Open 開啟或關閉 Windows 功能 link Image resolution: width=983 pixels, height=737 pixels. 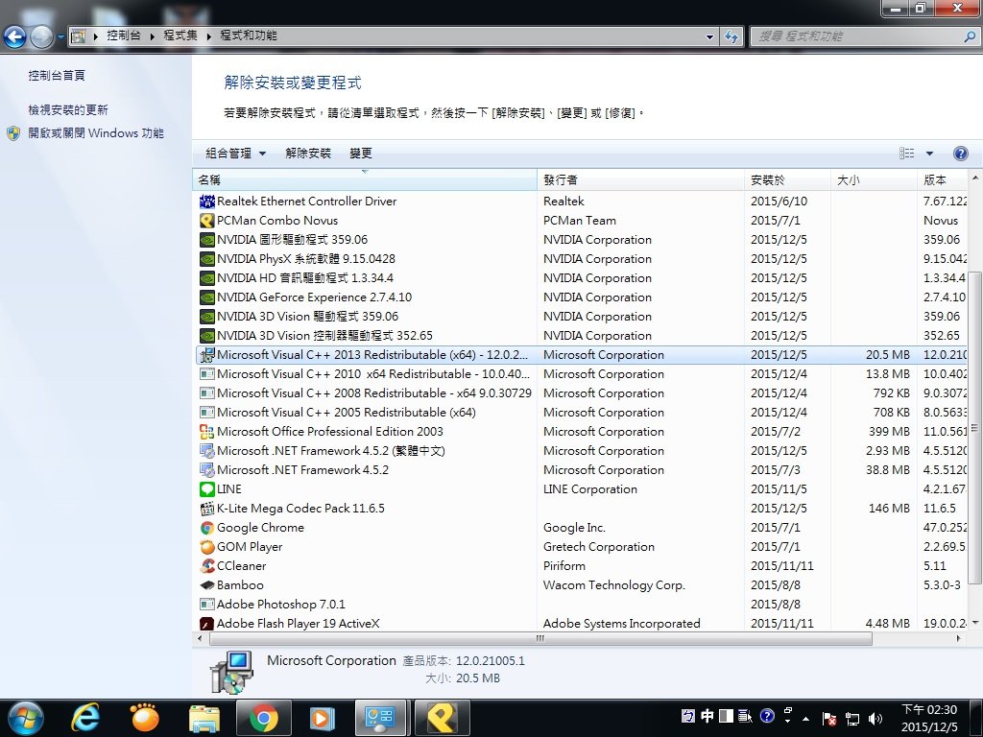tap(96, 133)
